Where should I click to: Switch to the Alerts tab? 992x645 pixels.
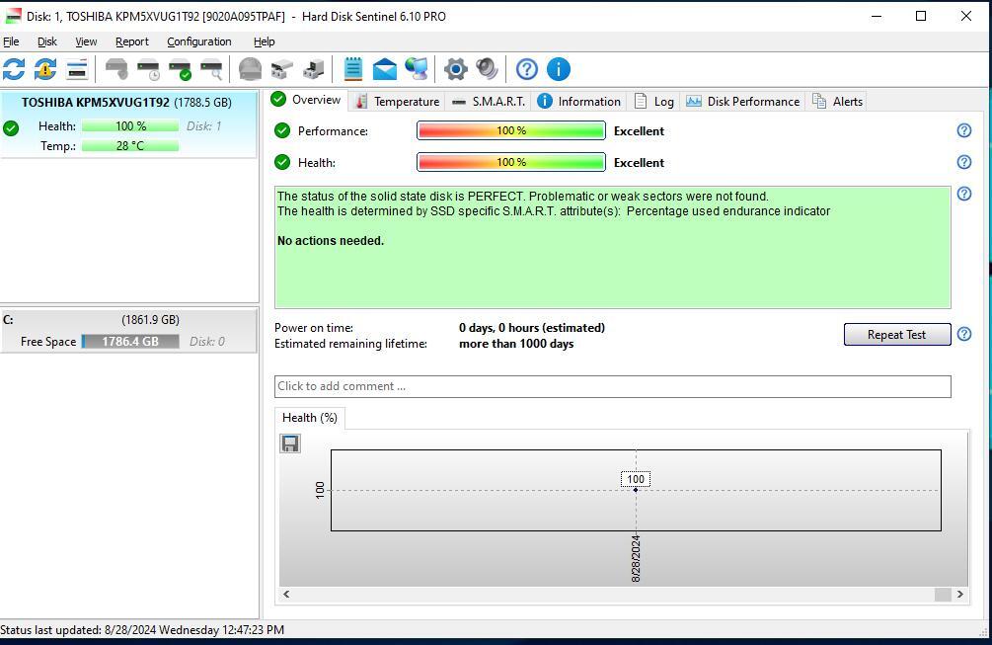click(837, 102)
